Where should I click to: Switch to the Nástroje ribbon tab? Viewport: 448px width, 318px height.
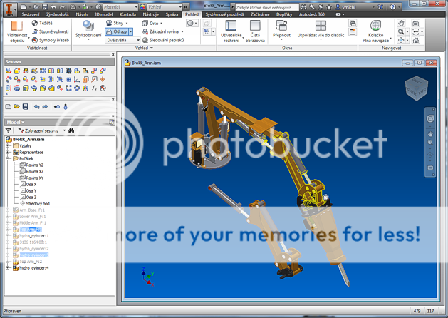[151, 14]
